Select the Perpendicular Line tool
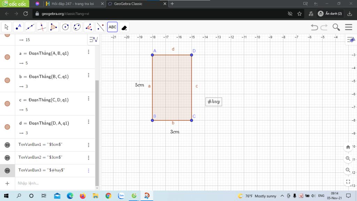 (42, 27)
